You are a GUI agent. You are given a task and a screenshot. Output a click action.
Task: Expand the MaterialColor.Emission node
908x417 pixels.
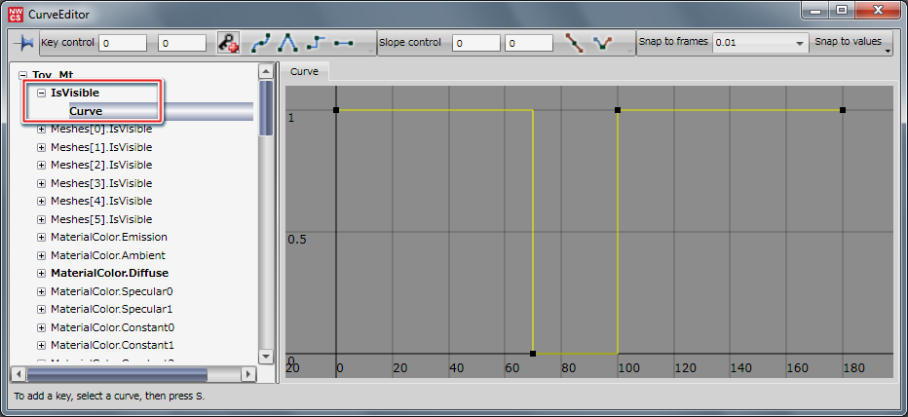(41, 237)
